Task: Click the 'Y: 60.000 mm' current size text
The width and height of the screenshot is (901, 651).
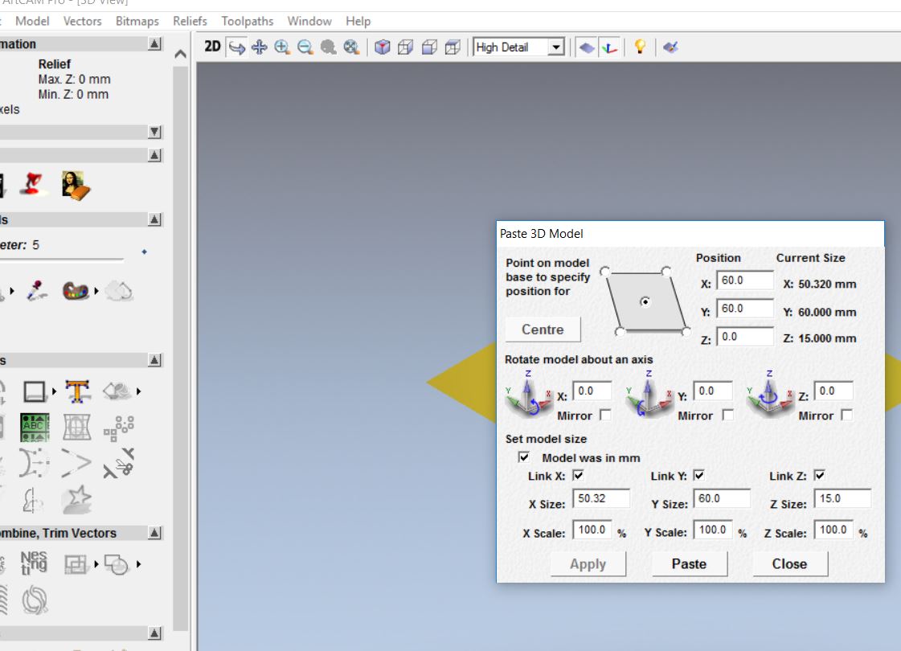Action: (x=819, y=312)
